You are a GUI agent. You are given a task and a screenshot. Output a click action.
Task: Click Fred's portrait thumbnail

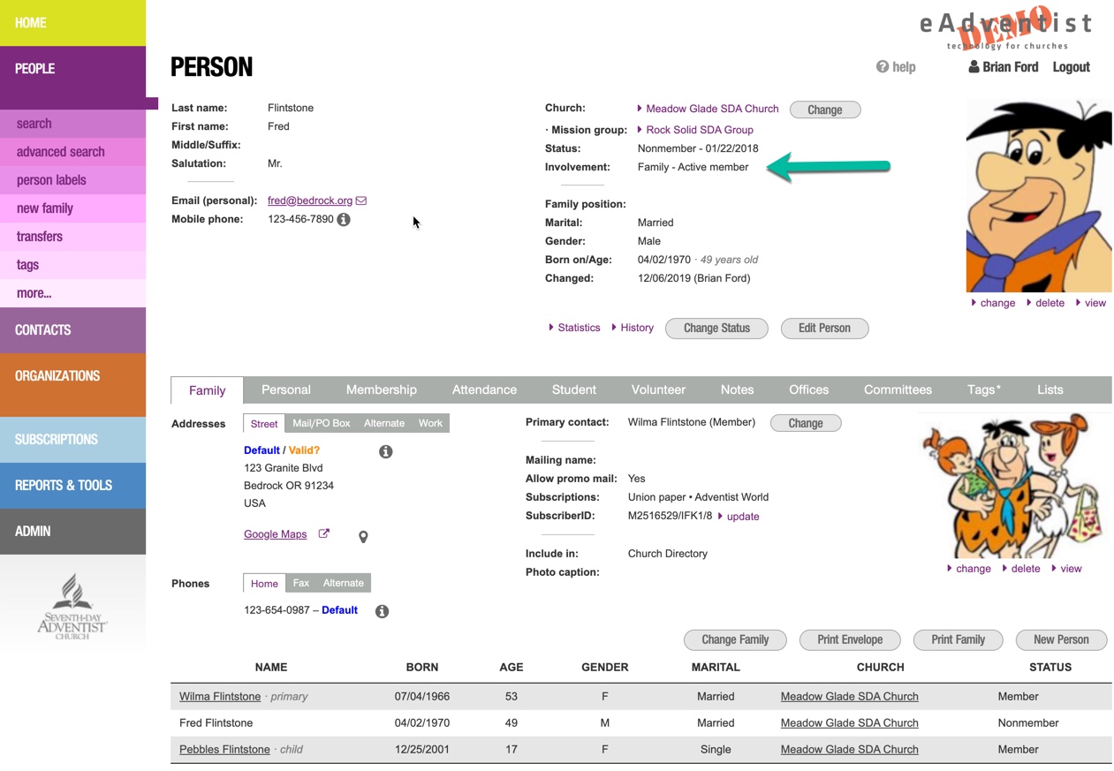[1039, 195]
